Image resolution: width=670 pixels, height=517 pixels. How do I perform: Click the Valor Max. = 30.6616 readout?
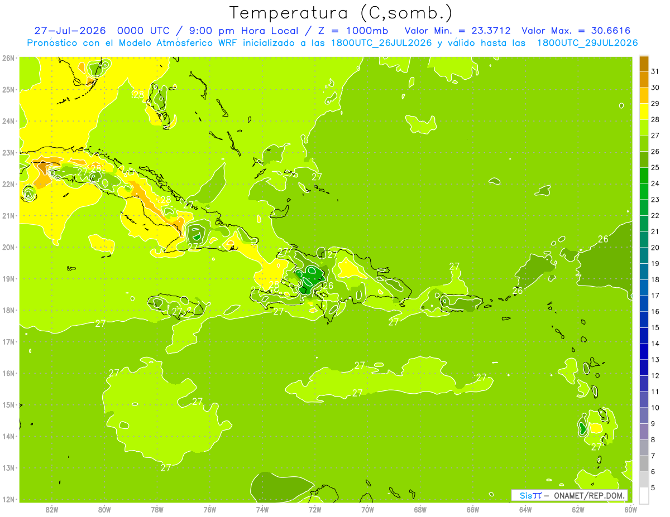click(x=576, y=31)
